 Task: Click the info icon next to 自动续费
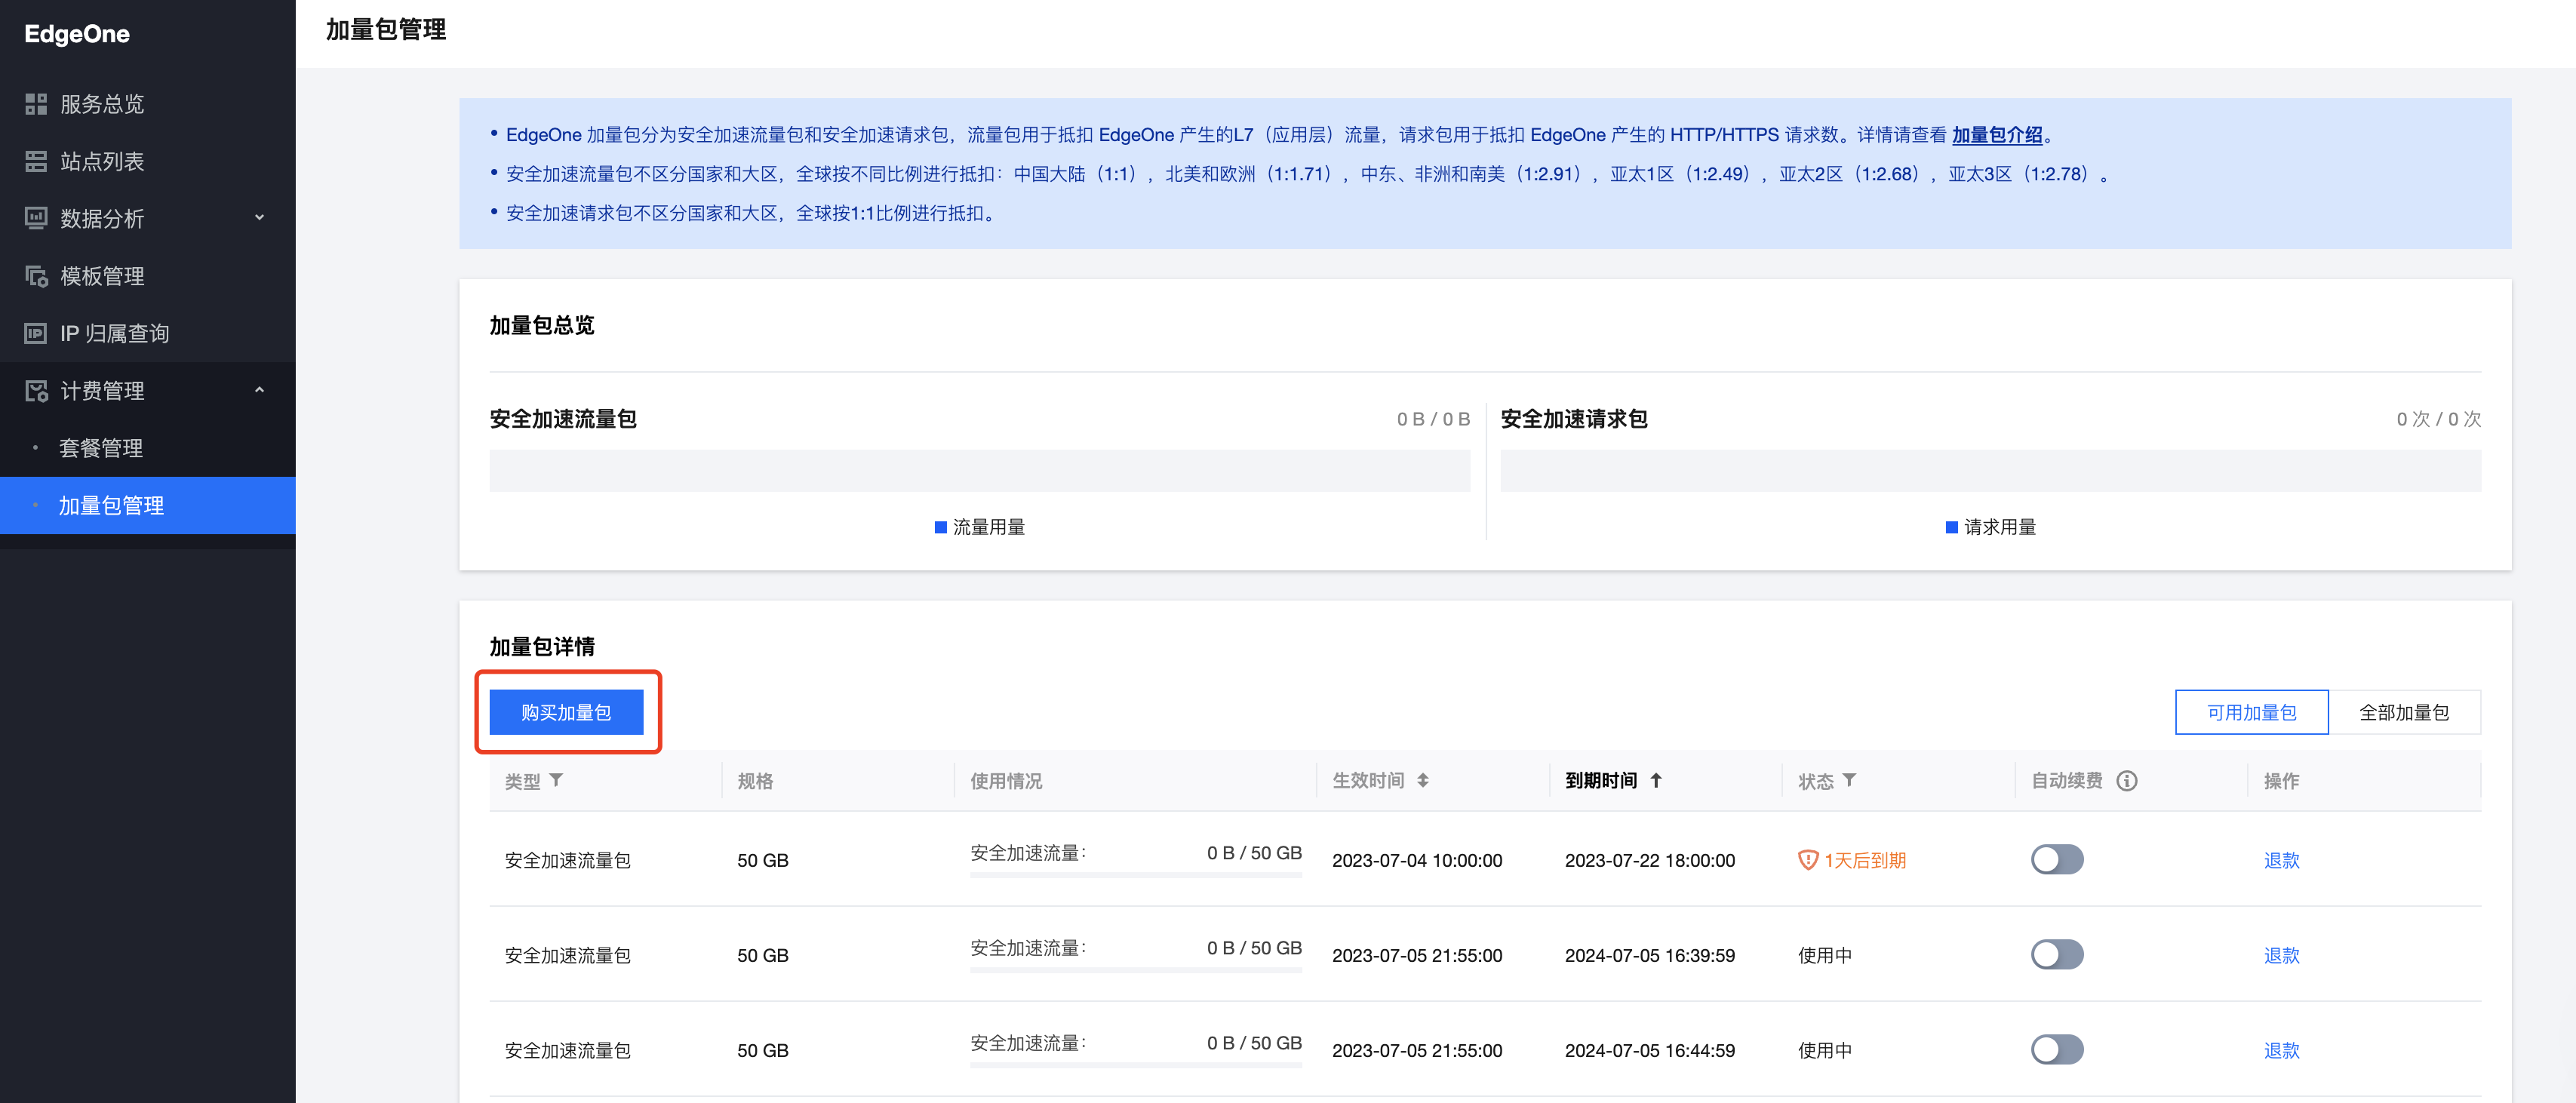click(x=2127, y=781)
